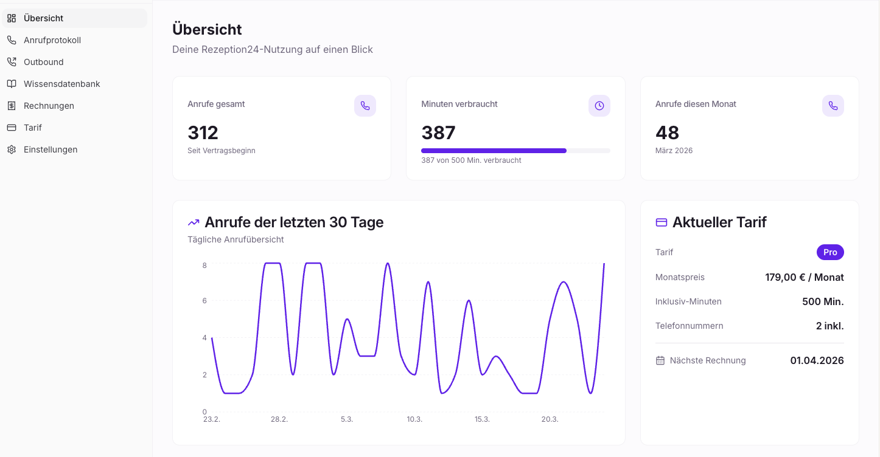
Task: Click phone icon on Anrufe gesamt card
Action: point(365,106)
